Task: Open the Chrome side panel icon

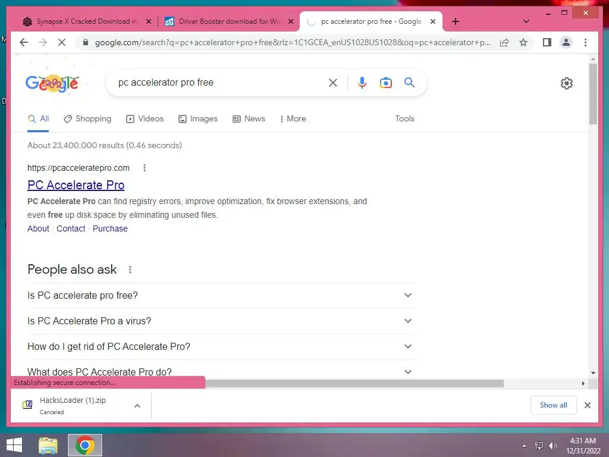Action: (x=547, y=42)
